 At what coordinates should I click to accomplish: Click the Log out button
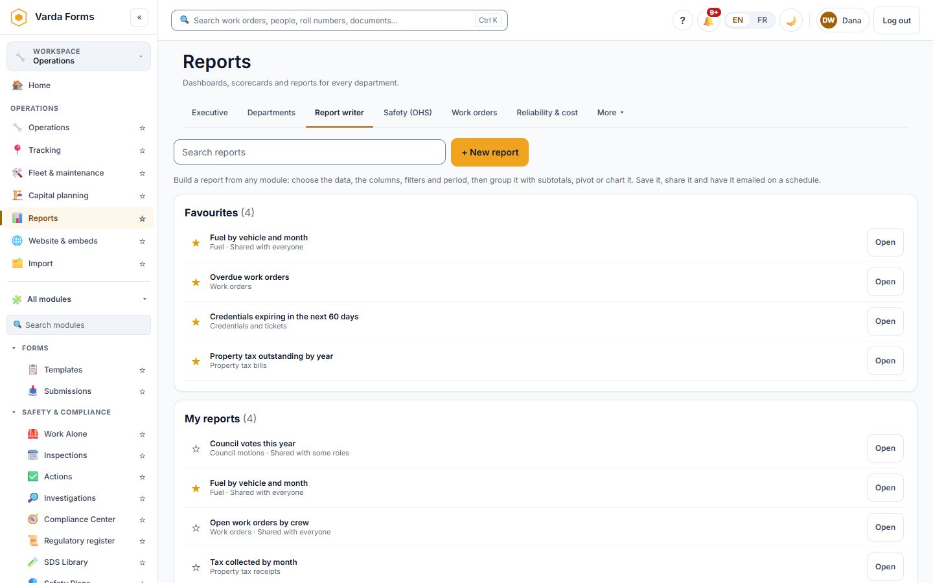[x=897, y=20]
